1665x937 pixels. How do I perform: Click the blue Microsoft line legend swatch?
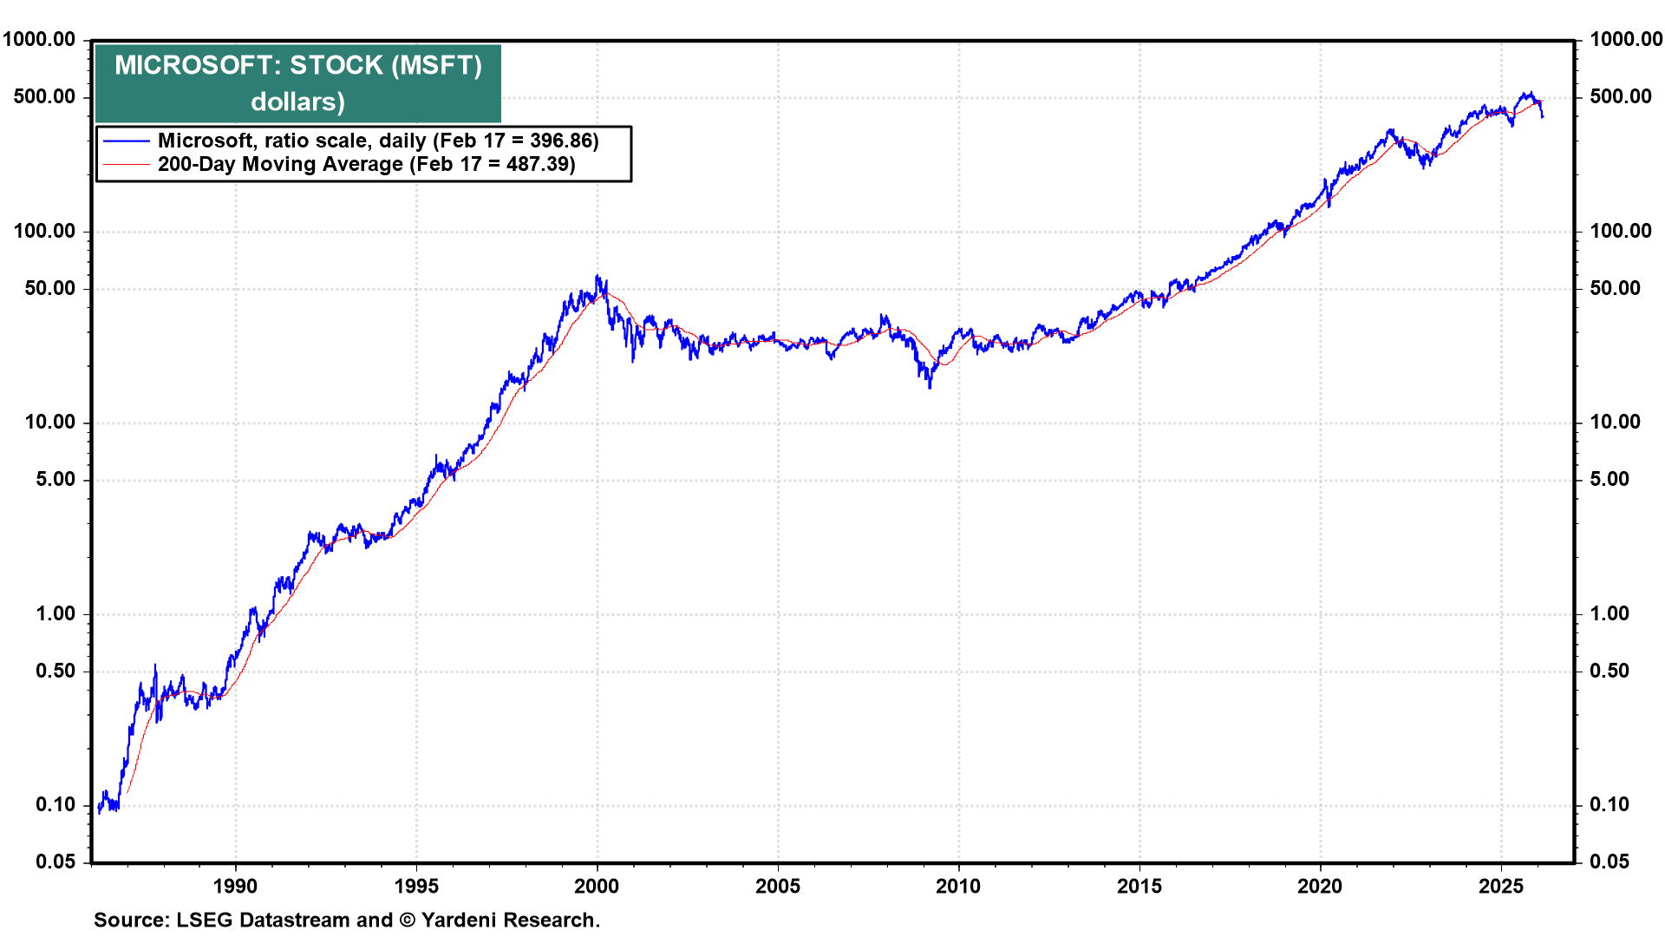click(127, 141)
